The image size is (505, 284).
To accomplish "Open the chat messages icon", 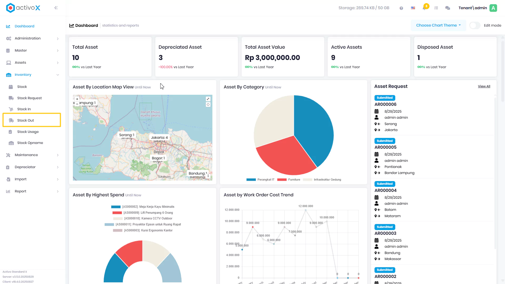I will tap(447, 8).
